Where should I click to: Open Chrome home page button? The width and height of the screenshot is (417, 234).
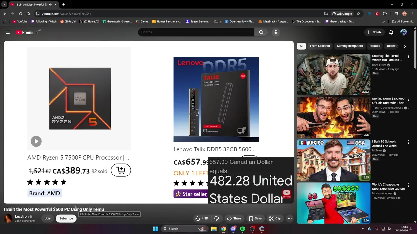(x=28, y=14)
